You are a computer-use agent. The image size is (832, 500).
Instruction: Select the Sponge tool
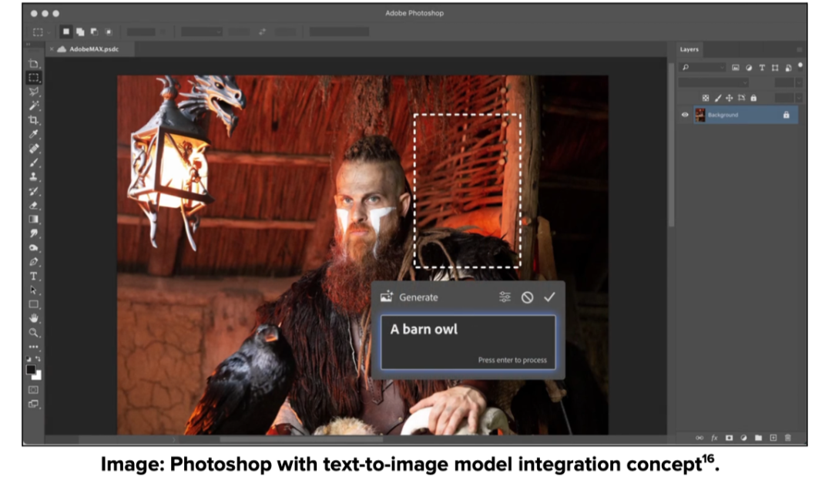click(33, 248)
